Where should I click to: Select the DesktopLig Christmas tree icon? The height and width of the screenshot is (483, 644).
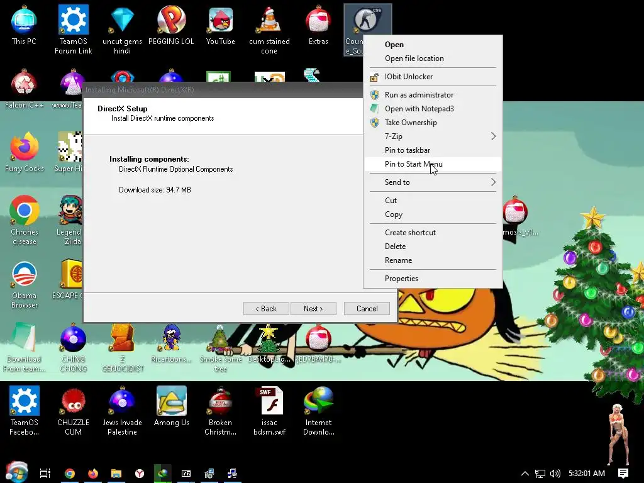[x=269, y=343]
